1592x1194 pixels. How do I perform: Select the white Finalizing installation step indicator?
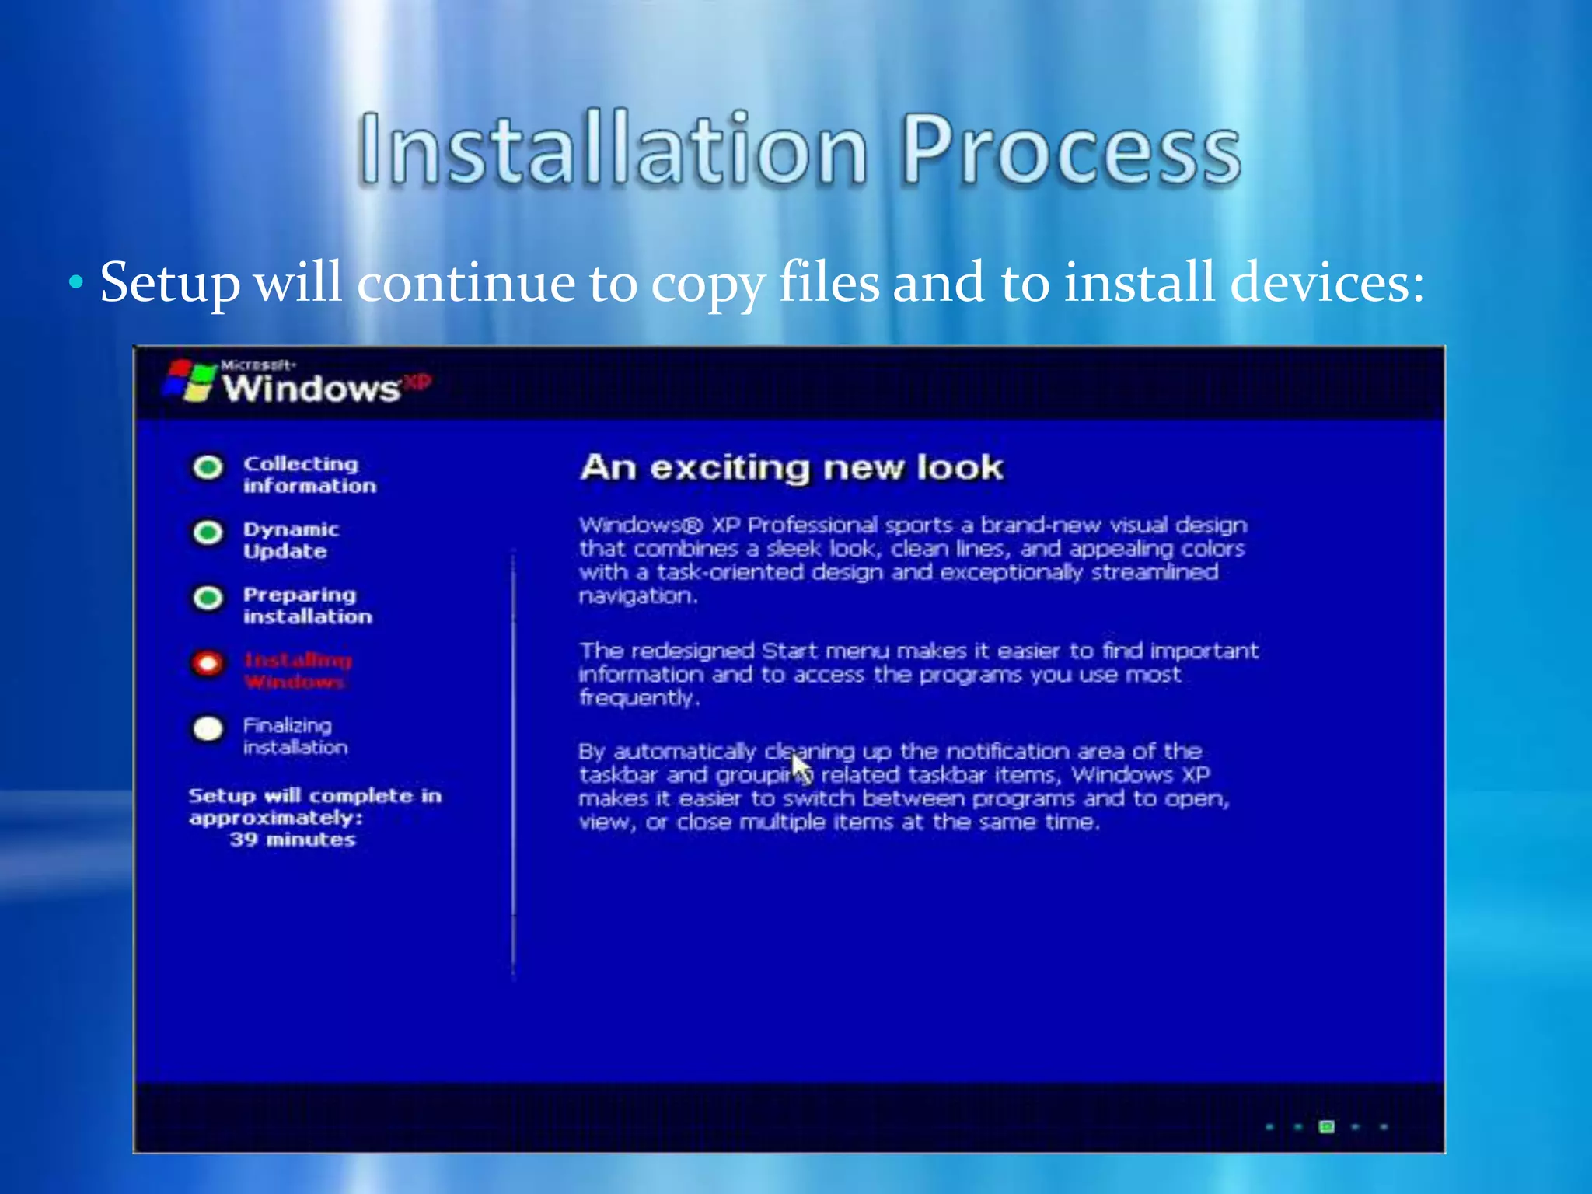pos(208,729)
